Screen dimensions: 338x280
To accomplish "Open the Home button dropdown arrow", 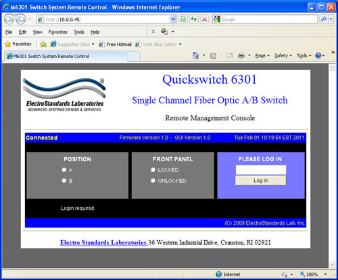I will pyautogui.click(x=204, y=55).
